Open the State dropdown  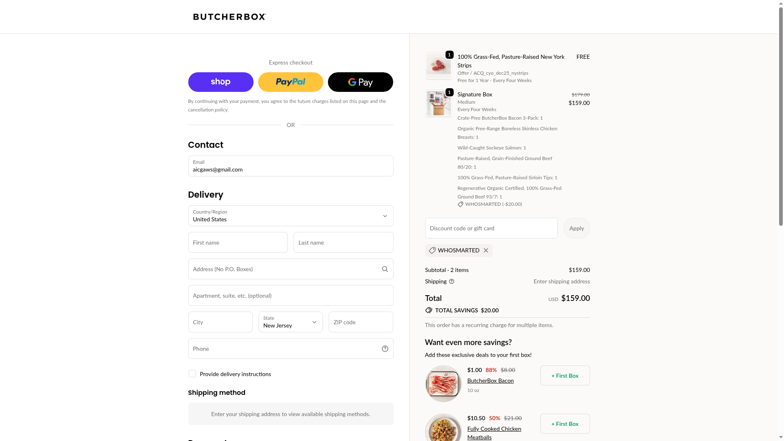click(290, 322)
